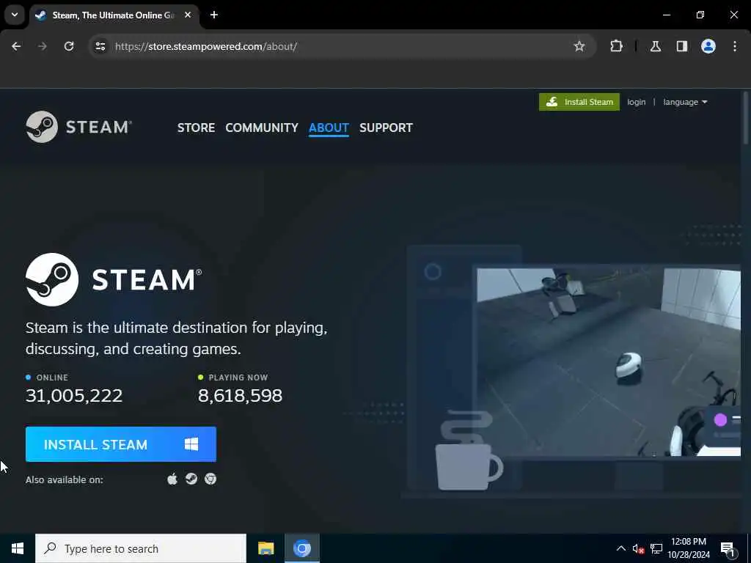
Task: Click the Windows logo on INSTALL STEAM button
Action: pos(191,444)
